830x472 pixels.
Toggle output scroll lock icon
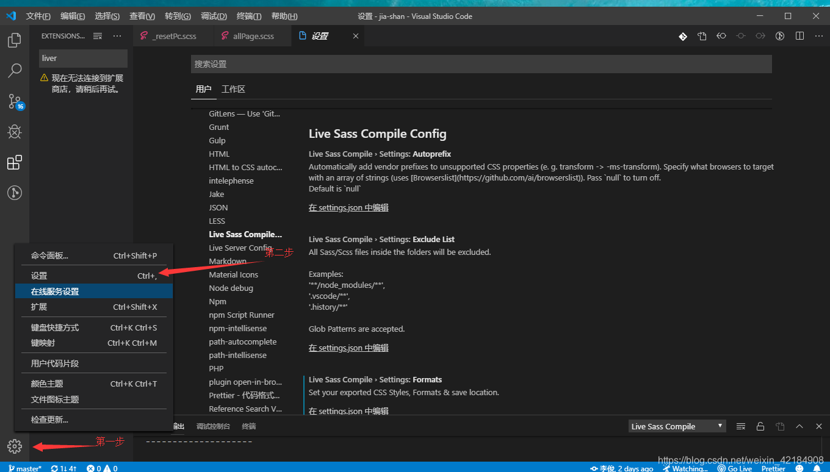click(760, 426)
